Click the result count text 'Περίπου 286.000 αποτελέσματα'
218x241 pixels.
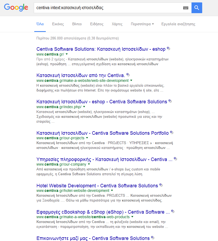point(62,38)
